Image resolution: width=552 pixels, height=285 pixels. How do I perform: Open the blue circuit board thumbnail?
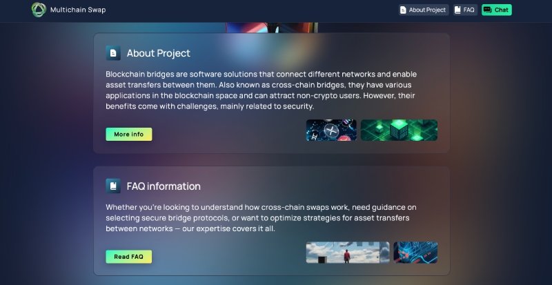click(415, 253)
